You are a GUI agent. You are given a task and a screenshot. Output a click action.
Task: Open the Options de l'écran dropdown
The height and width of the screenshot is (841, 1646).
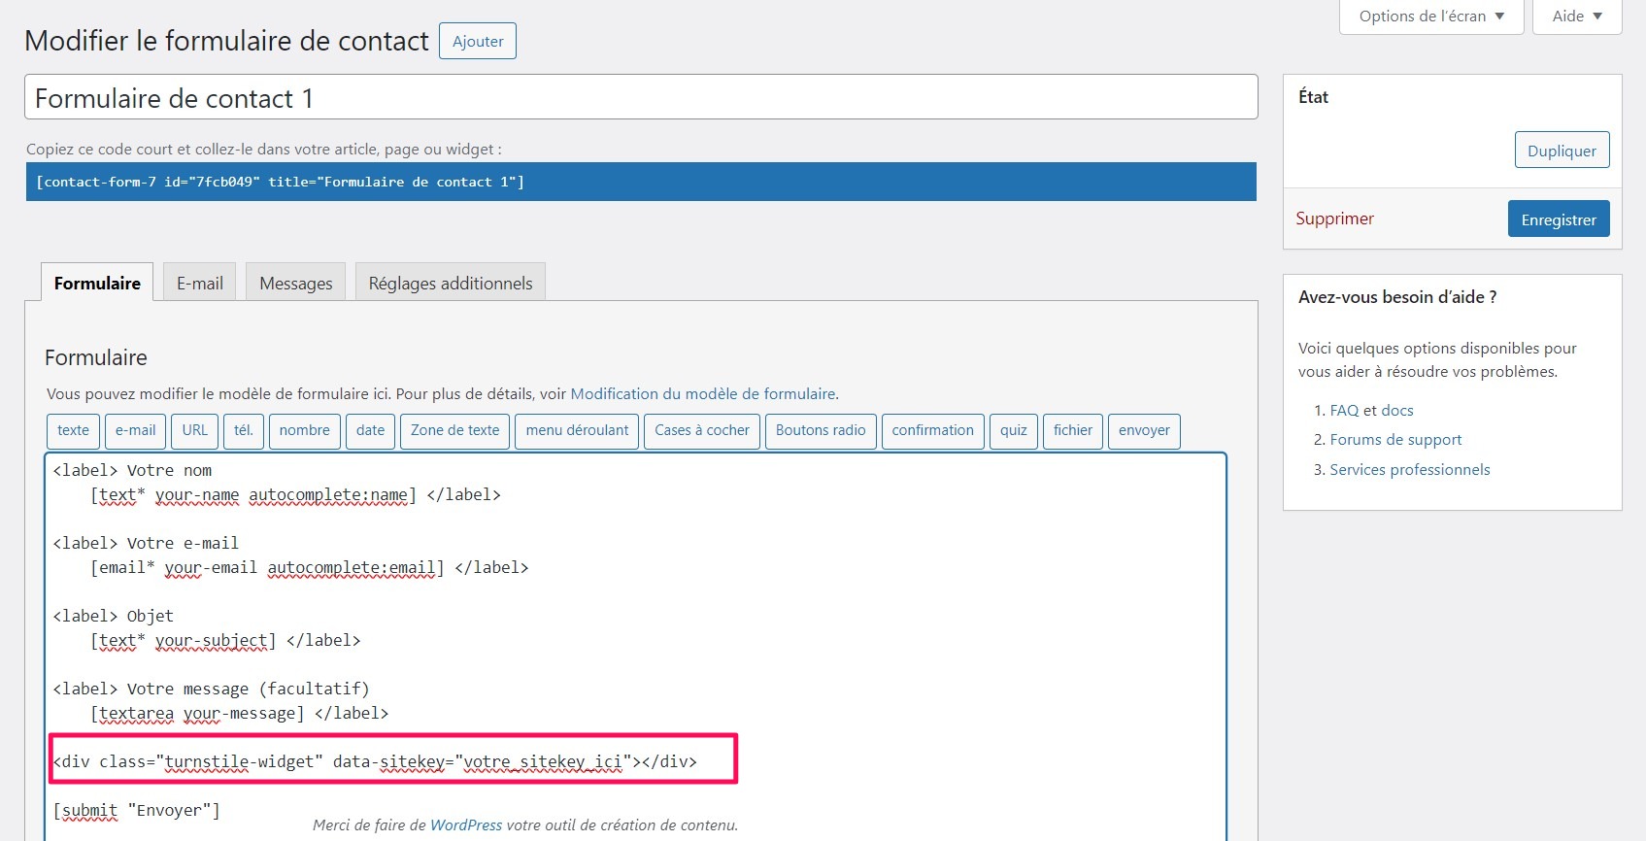point(1431,17)
